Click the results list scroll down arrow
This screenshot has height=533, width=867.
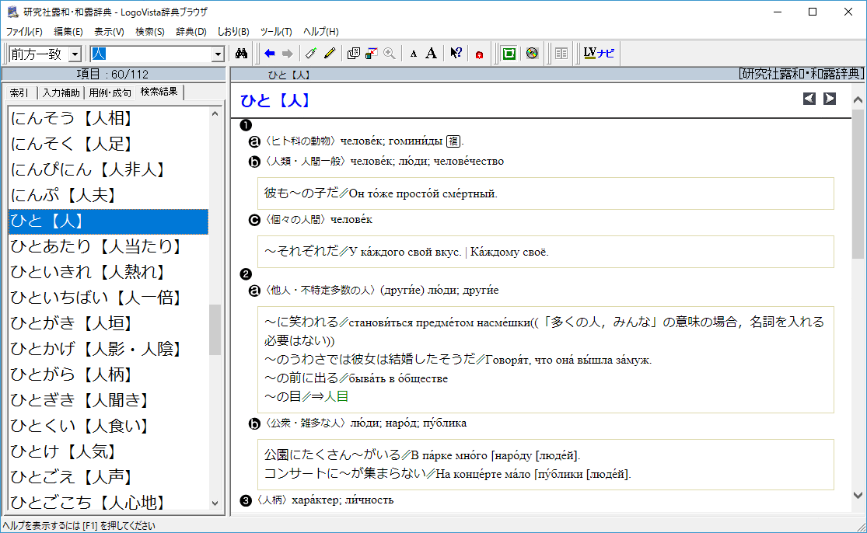tap(215, 503)
